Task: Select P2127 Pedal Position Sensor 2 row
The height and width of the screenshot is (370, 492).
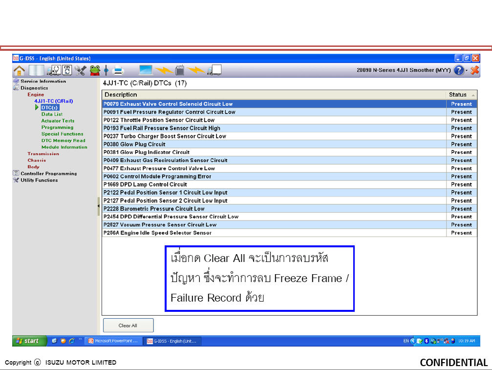Action: (289, 200)
